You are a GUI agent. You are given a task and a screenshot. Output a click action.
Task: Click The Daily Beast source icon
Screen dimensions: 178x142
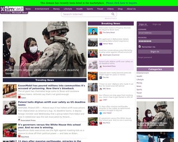100,33
